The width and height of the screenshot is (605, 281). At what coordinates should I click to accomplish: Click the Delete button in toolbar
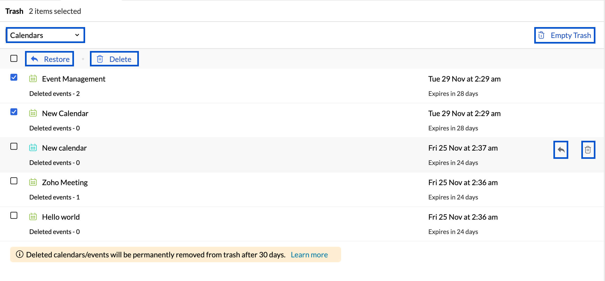pos(114,59)
